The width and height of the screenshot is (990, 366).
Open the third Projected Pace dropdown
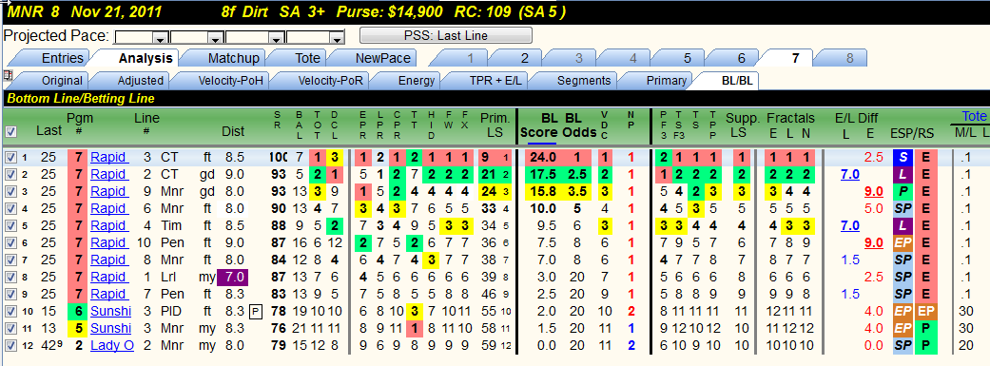[275, 37]
